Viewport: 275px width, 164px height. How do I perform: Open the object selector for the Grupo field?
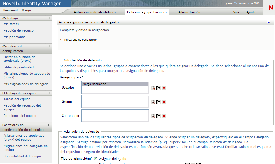pyautogui.click(x=153, y=102)
